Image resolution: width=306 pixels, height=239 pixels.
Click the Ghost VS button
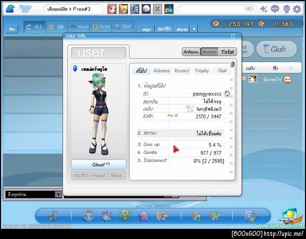98,165
